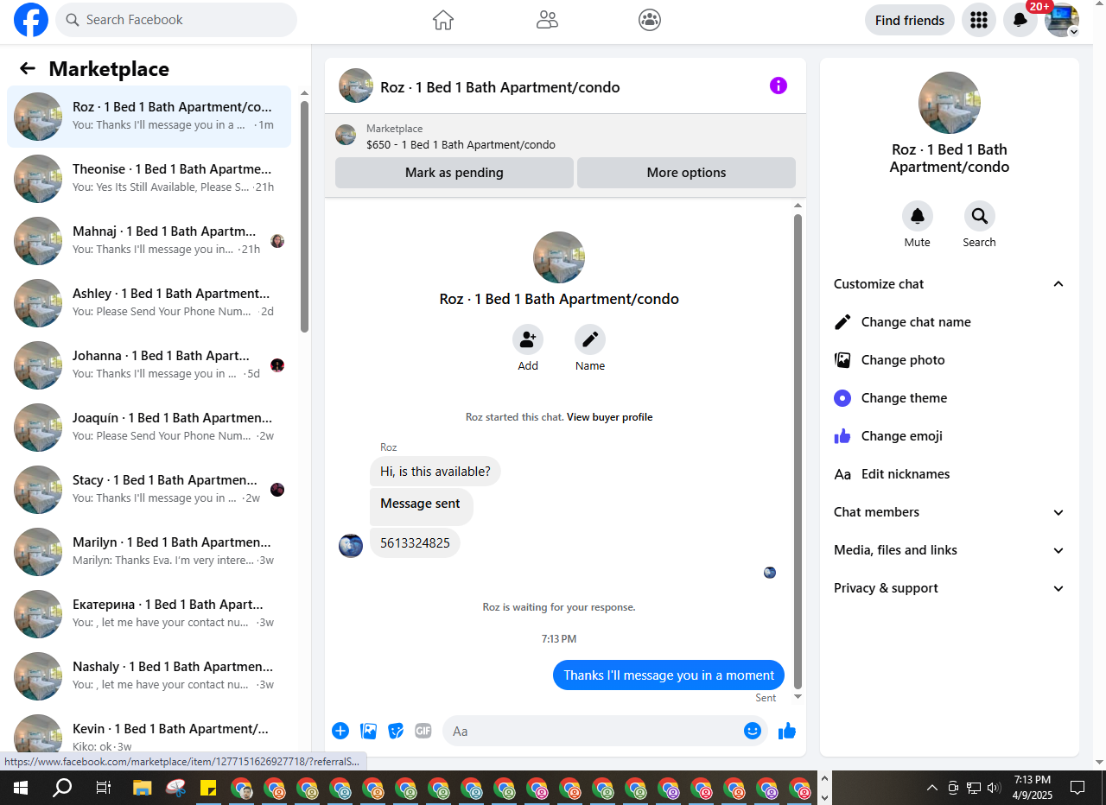The image size is (1106, 805).
Task: Click the Mark as pending button
Action: [454, 173]
